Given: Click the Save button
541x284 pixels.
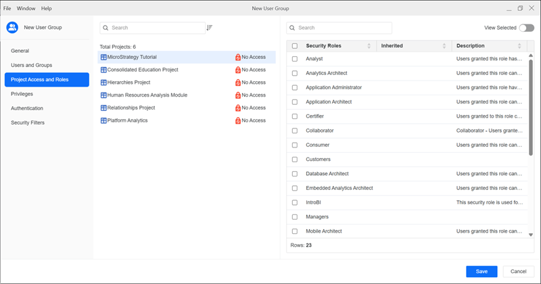Looking at the screenshot, I should point(481,271).
